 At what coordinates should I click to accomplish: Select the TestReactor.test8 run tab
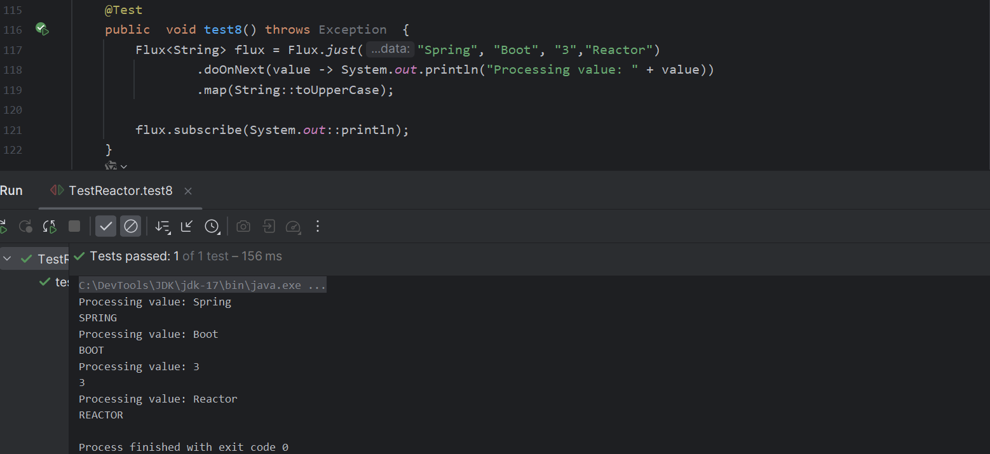(120, 190)
